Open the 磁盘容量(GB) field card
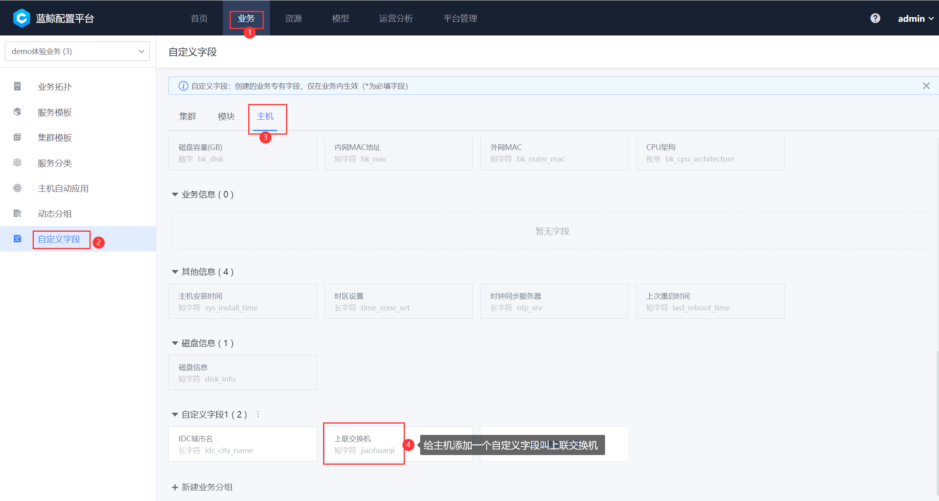 click(243, 153)
